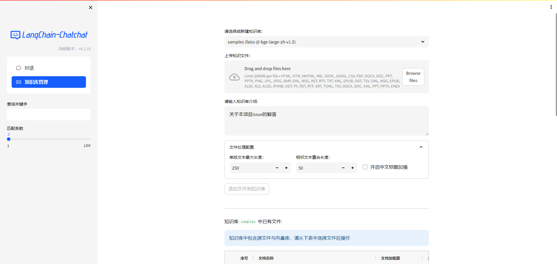The height and width of the screenshot is (264, 557).
Task: Edit the knowledge base introduction textarea
Action: coord(326,121)
